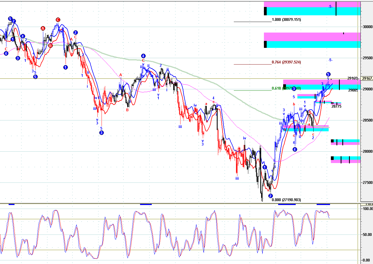Select the red circled C wave marker

pyautogui.click(x=58, y=20)
